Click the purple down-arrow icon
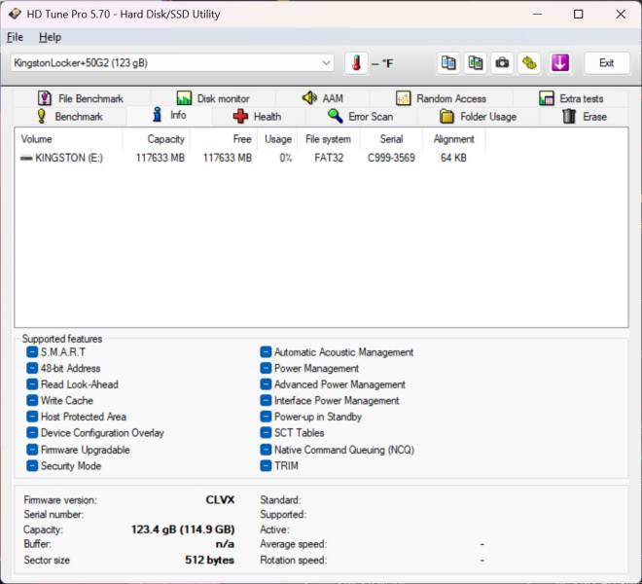The width and height of the screenshot is (642, 584). tap(559, 63)
